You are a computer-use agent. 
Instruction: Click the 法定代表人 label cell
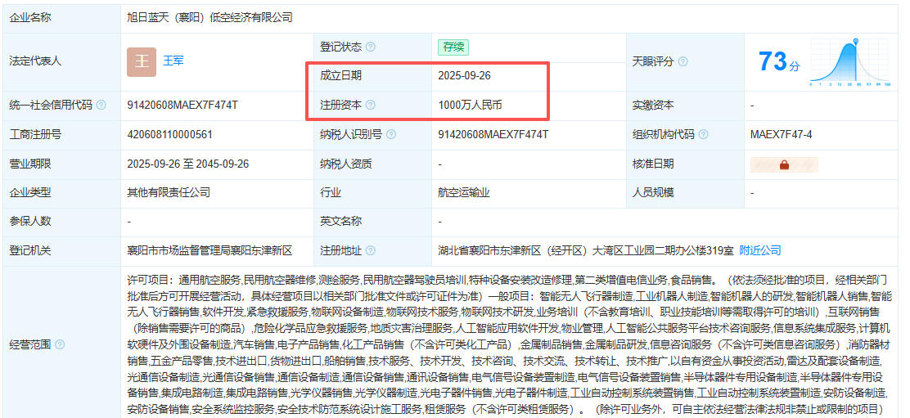(61, 62)
